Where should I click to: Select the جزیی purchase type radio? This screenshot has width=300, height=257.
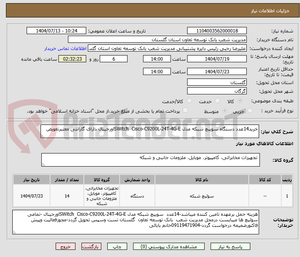point(250,111)
